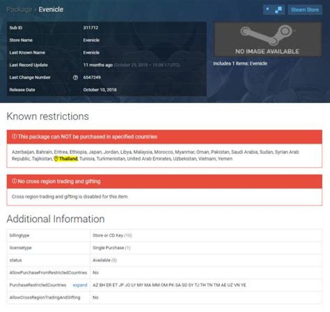Click 'This package can NOT be purchased' banner title
Viewport: 330px width, 312px height.
(x=88, y=137)
